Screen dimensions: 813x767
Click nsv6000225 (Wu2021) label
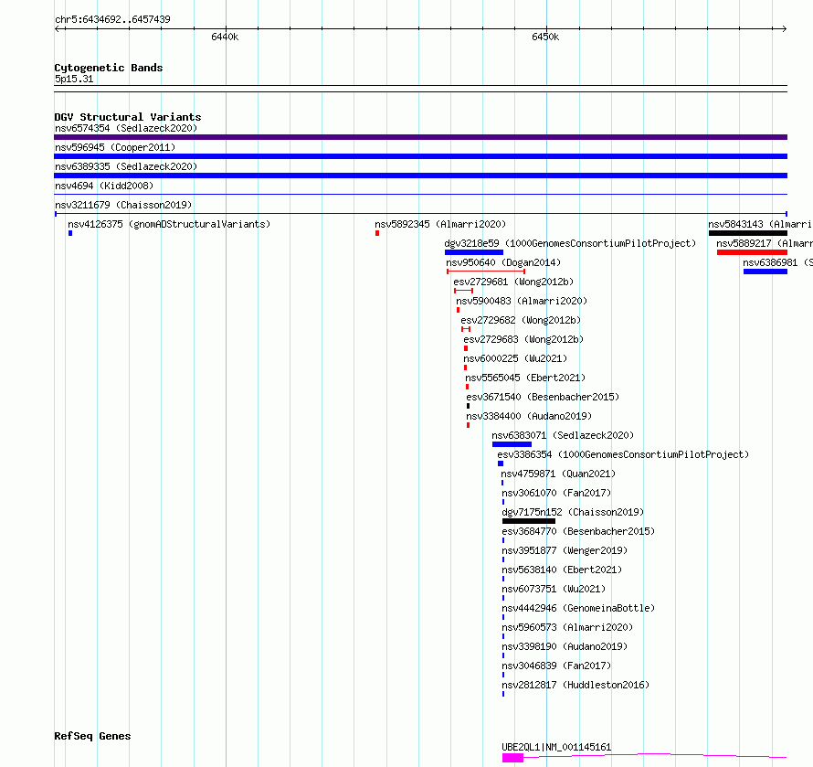tap(515, 358)
